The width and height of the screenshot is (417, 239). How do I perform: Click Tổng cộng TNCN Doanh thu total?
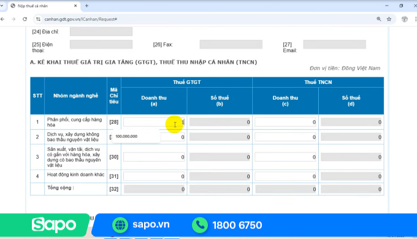(285, 189)
